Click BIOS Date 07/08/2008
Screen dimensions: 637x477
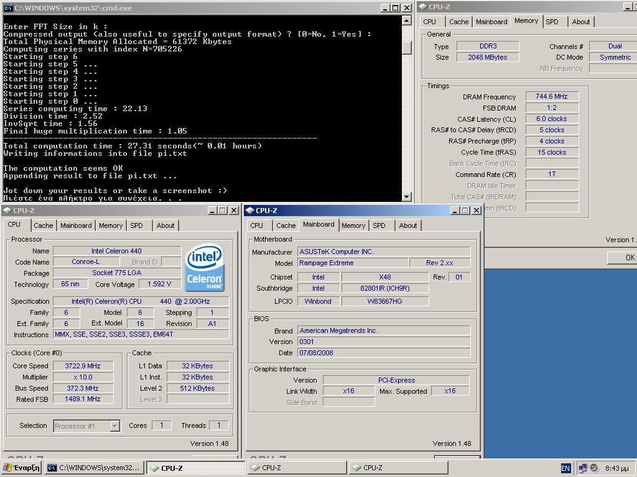pyautogui.click(x=384, y=353)
